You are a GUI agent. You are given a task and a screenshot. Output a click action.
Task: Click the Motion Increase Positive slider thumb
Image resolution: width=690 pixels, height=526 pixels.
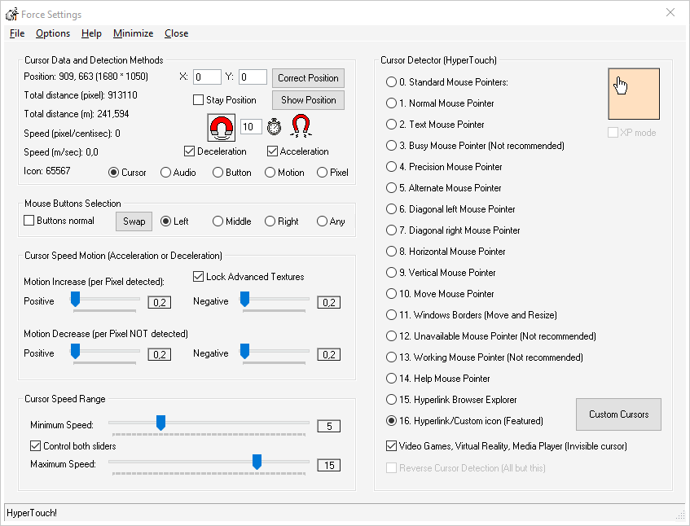(x=75, y=299)
